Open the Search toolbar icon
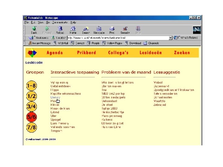Viewport: 223px width, 167px height. [x=86, y=29]
